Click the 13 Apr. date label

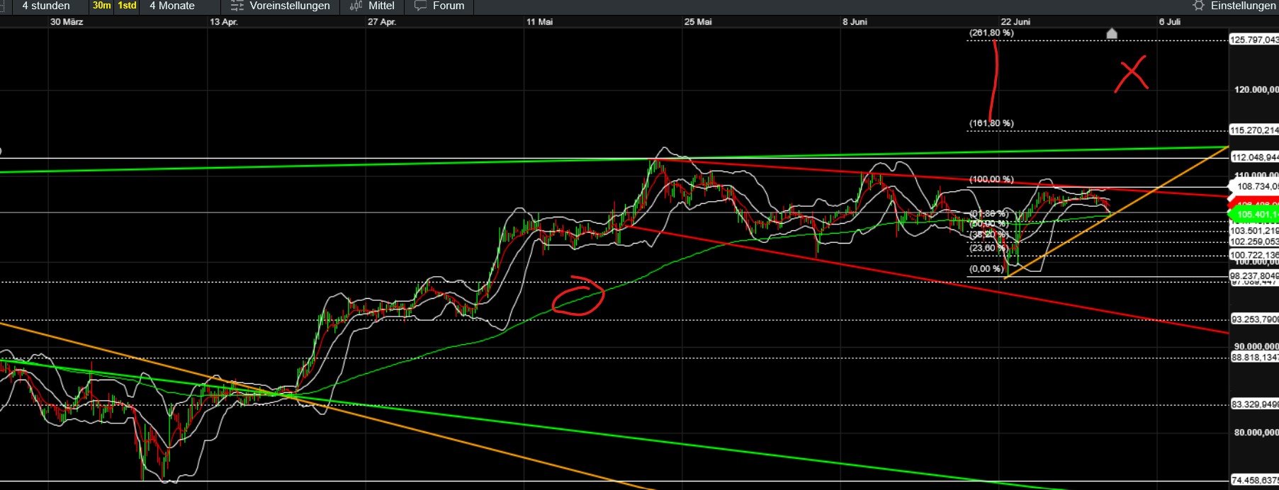coord(224,22)
